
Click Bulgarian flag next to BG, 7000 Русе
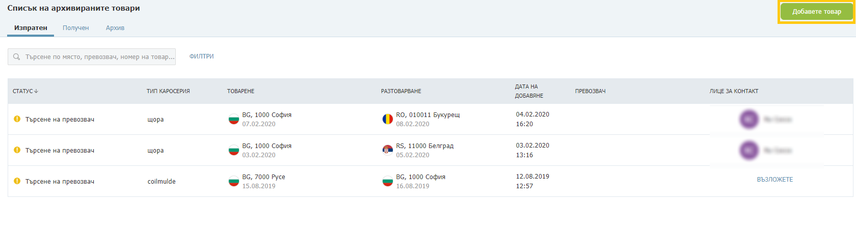click(x=234, y=181)
